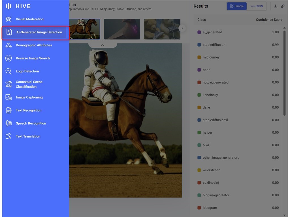Click the ai_generated class label

click(212, 32)
